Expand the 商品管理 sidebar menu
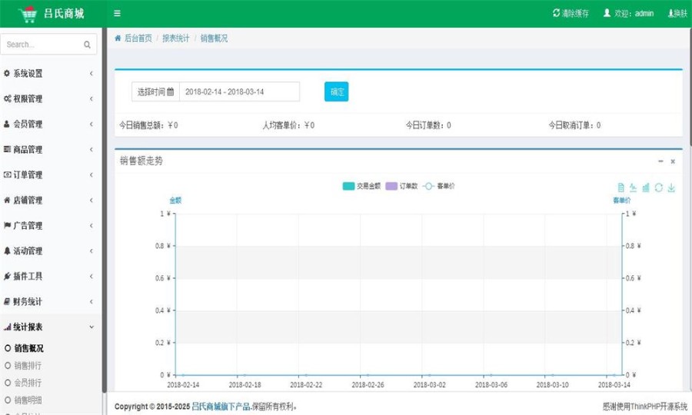This screenshot has width=692, height=415. click(x=49, y=150)
